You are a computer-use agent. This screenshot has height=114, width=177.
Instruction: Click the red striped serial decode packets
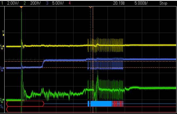[118, 104]
